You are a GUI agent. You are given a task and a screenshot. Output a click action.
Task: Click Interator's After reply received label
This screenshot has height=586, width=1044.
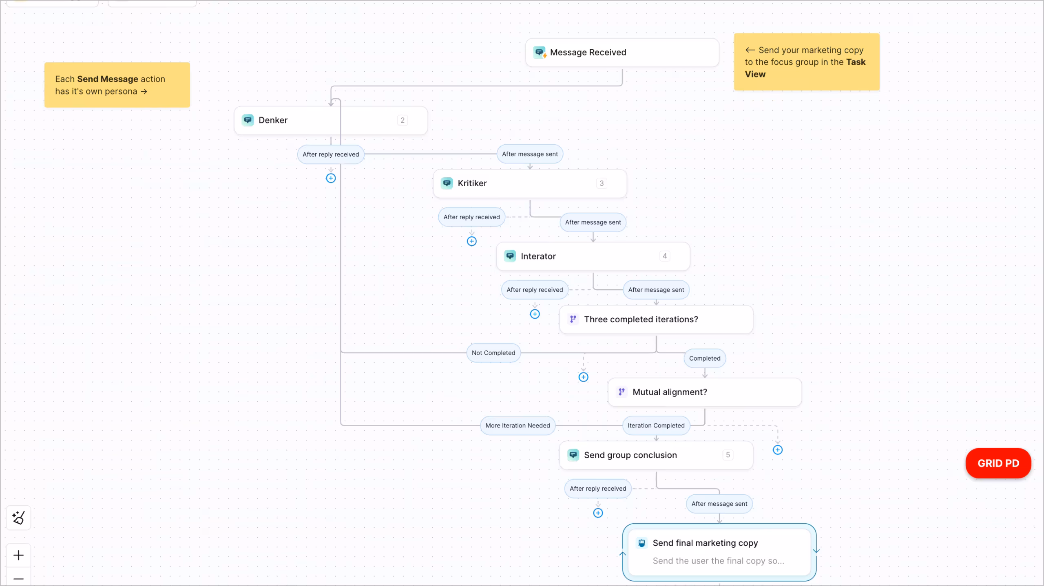[x=535, y=290]
